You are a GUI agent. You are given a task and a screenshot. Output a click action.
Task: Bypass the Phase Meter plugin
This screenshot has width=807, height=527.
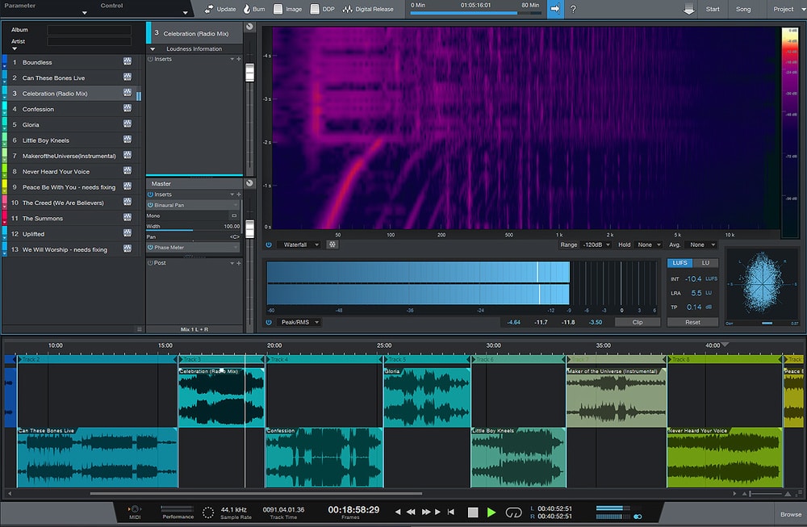150,248
